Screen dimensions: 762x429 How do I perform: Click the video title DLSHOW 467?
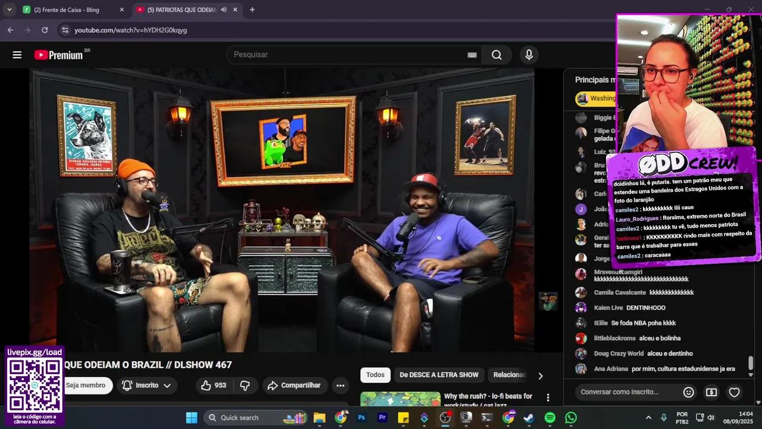pos(148,365)
